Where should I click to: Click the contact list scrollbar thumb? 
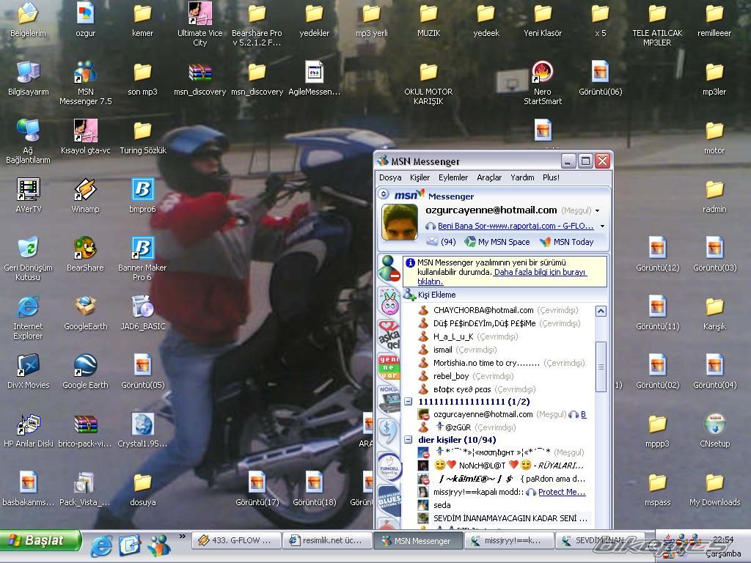pos(601,367)
